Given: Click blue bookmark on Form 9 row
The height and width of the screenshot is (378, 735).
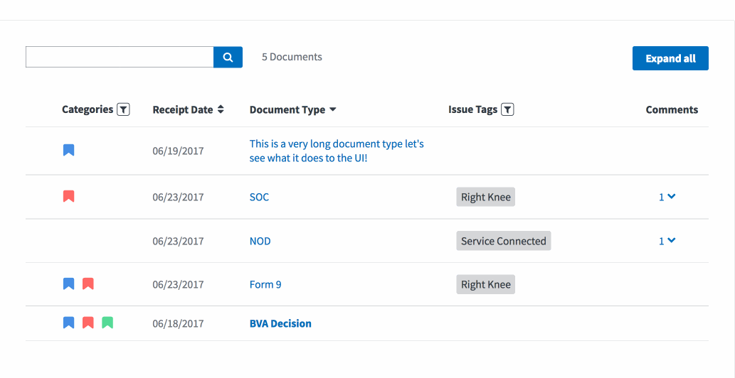Looking at the screenshot, I should pyautogui.click(x=68, y=283).
